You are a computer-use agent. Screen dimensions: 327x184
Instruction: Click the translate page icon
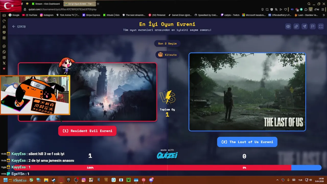pyautogui.click(x=276, y=9)
